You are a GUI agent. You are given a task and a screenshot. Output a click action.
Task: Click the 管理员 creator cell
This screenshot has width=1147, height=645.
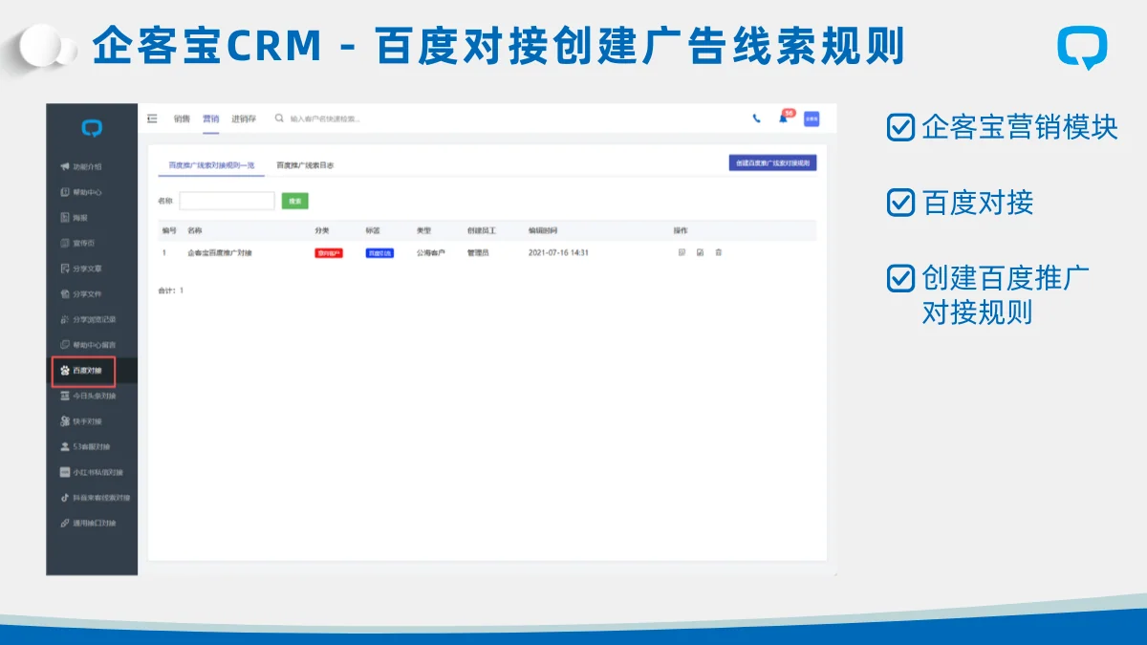[x=478, y=253]
